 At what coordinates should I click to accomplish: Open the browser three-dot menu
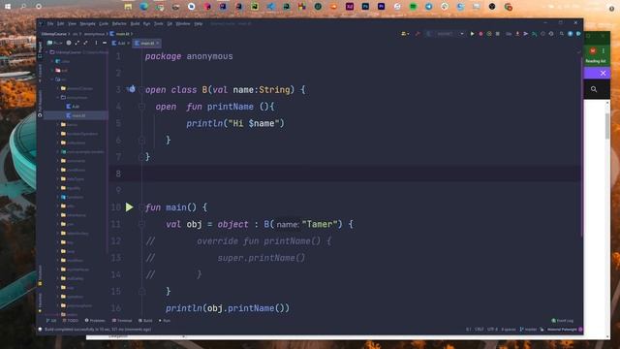coord(604,51)
